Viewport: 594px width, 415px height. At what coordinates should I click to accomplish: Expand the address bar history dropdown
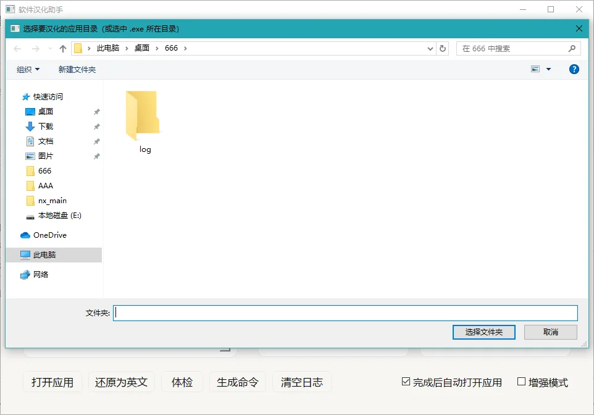[x=430, y=49]
